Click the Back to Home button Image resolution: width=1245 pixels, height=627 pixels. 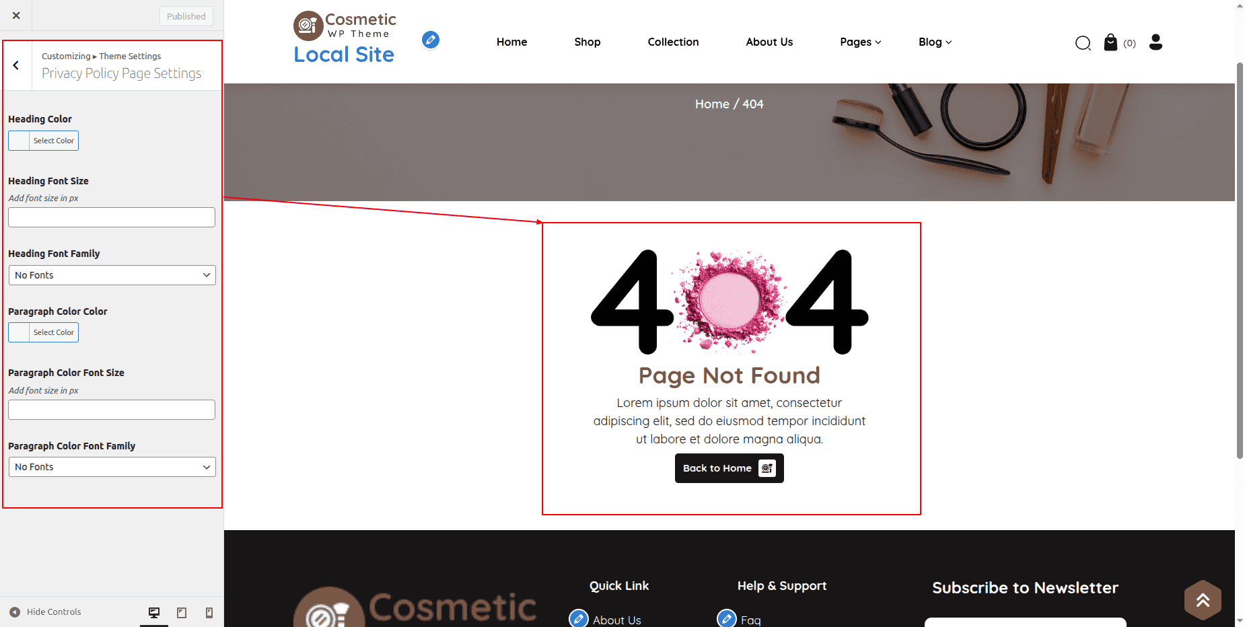coord(729,468)
